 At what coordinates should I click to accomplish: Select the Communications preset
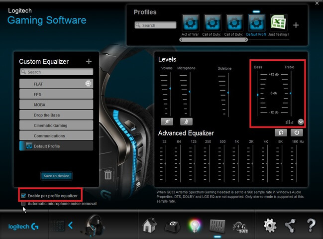click(56, 135)
